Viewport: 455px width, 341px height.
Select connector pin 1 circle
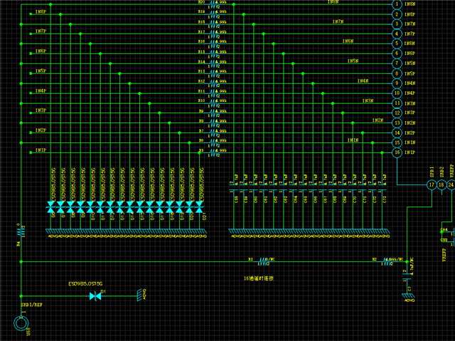397,4
